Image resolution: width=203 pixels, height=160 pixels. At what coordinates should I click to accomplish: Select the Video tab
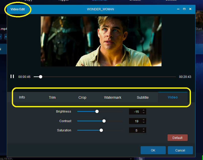173,97
